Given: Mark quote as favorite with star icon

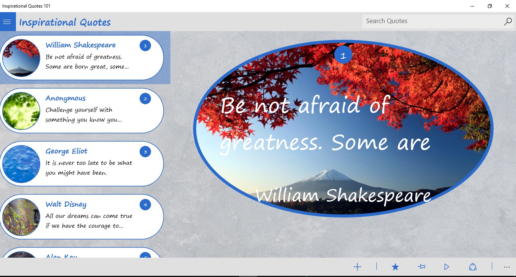Looking at the screenshot, I should (395, 267).
